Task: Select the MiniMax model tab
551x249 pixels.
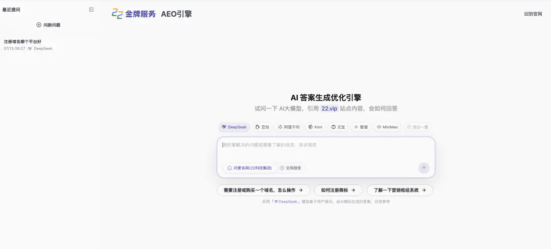Action: tap(387, 127)
